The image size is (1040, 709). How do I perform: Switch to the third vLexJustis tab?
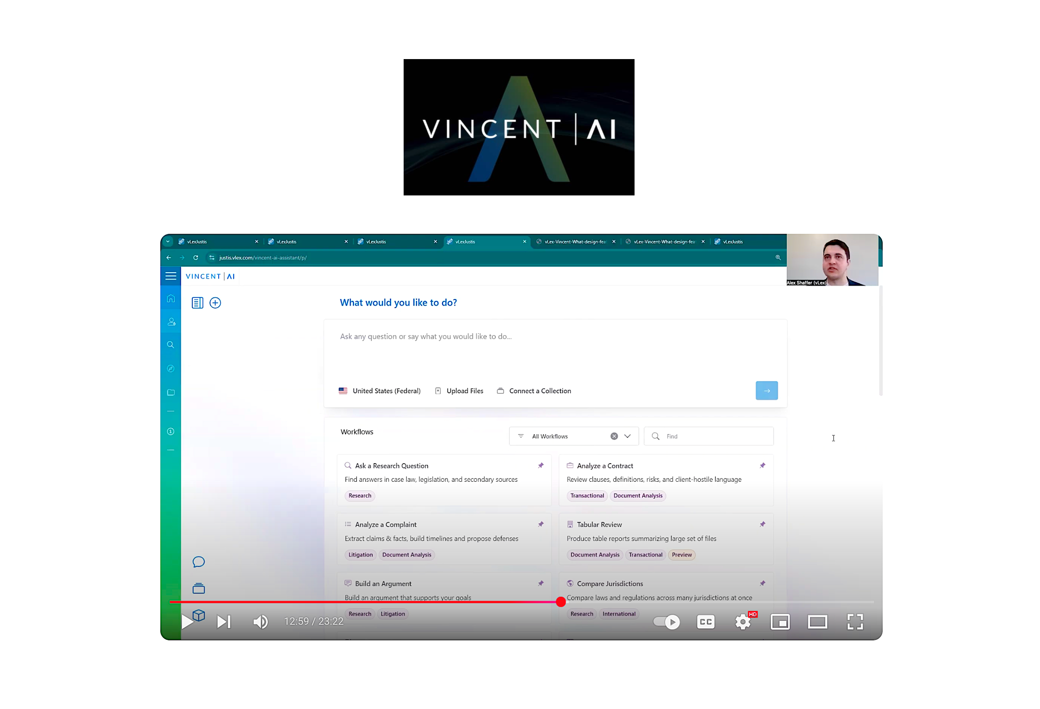397,242
